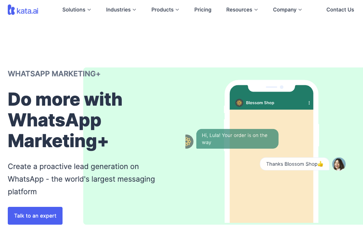
Task: Click the "Do more with WhatsApp Marketing+" heading
Action: 65,120
